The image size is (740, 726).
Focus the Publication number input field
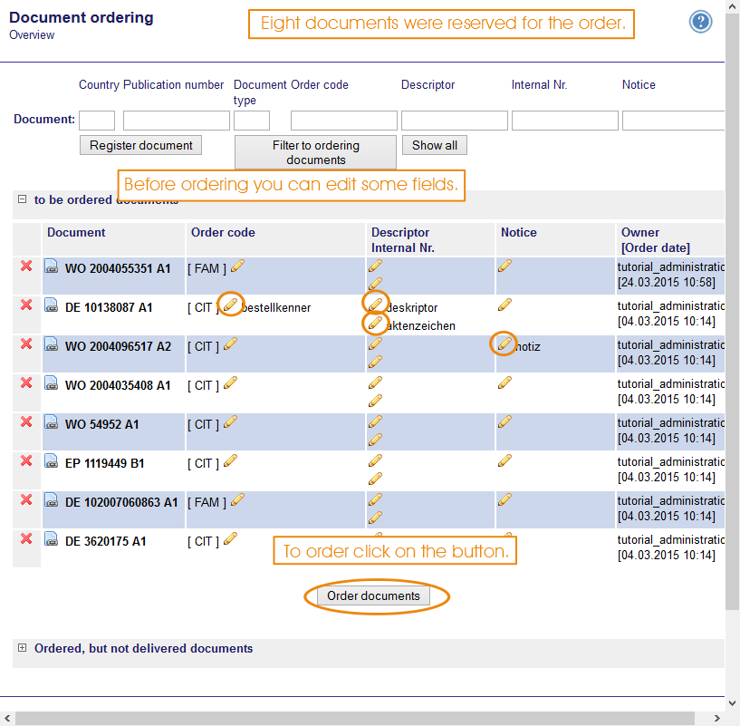[x=177, y=121]
